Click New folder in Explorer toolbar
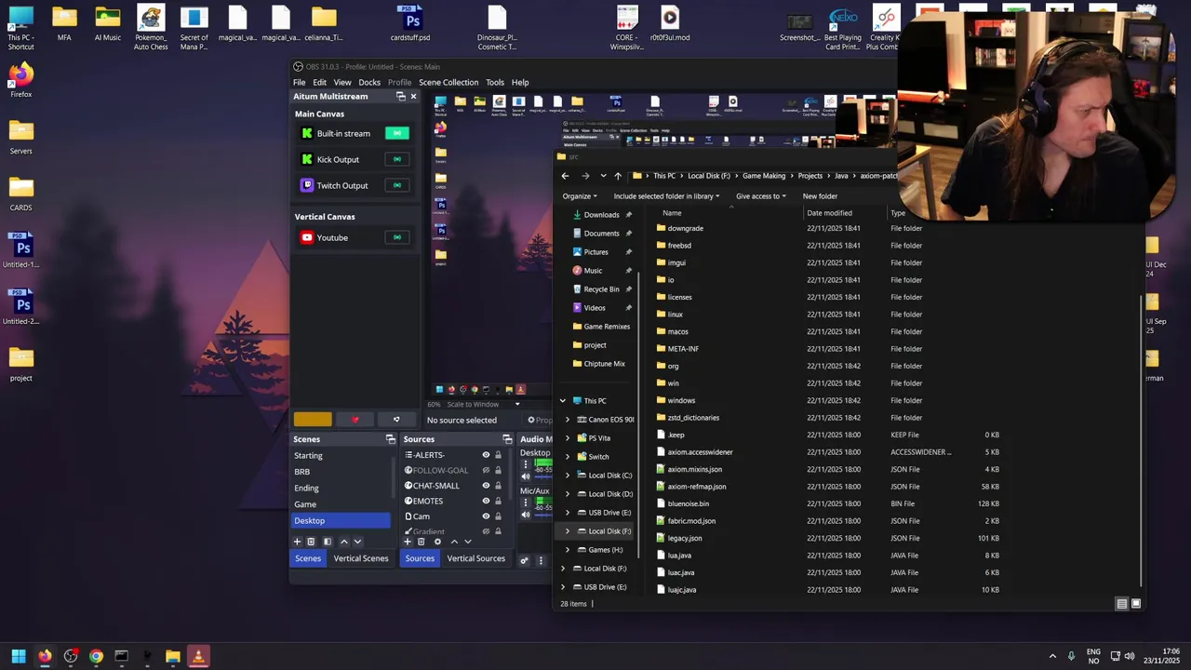The width and height of the screenshot is (1191, 670). (x=820, y=196)
